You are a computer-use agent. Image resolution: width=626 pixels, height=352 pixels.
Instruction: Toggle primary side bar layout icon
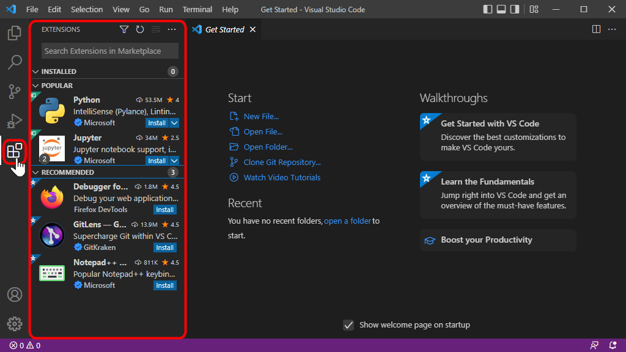pos(487,9)
